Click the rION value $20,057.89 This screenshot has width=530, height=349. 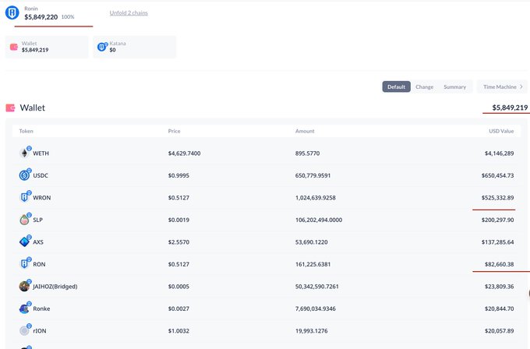pyautogui.click(x=500, y=331)
